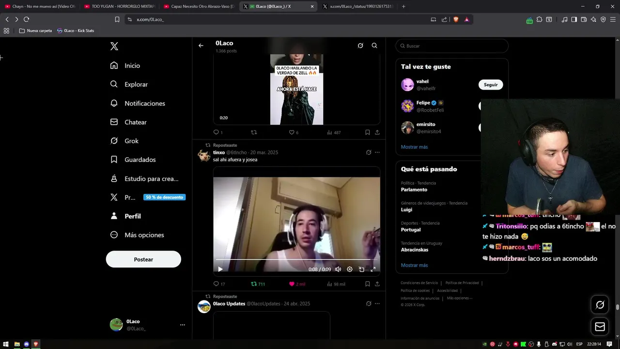The image size is (620, 349).
Task: Open the floating Grok button
Action: (600, 305)
